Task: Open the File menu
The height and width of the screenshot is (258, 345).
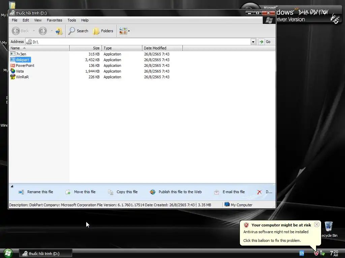Action: 14,20
